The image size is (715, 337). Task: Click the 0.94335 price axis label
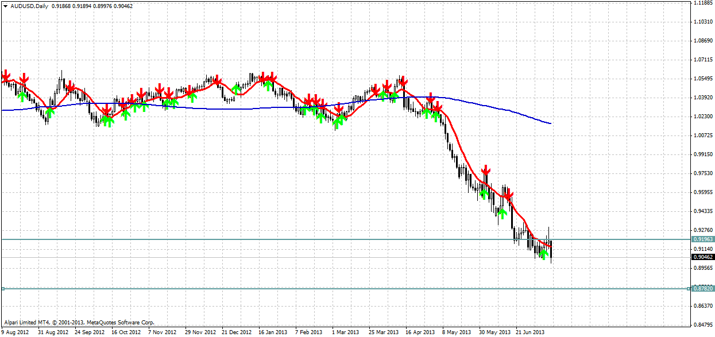point(703,211)
